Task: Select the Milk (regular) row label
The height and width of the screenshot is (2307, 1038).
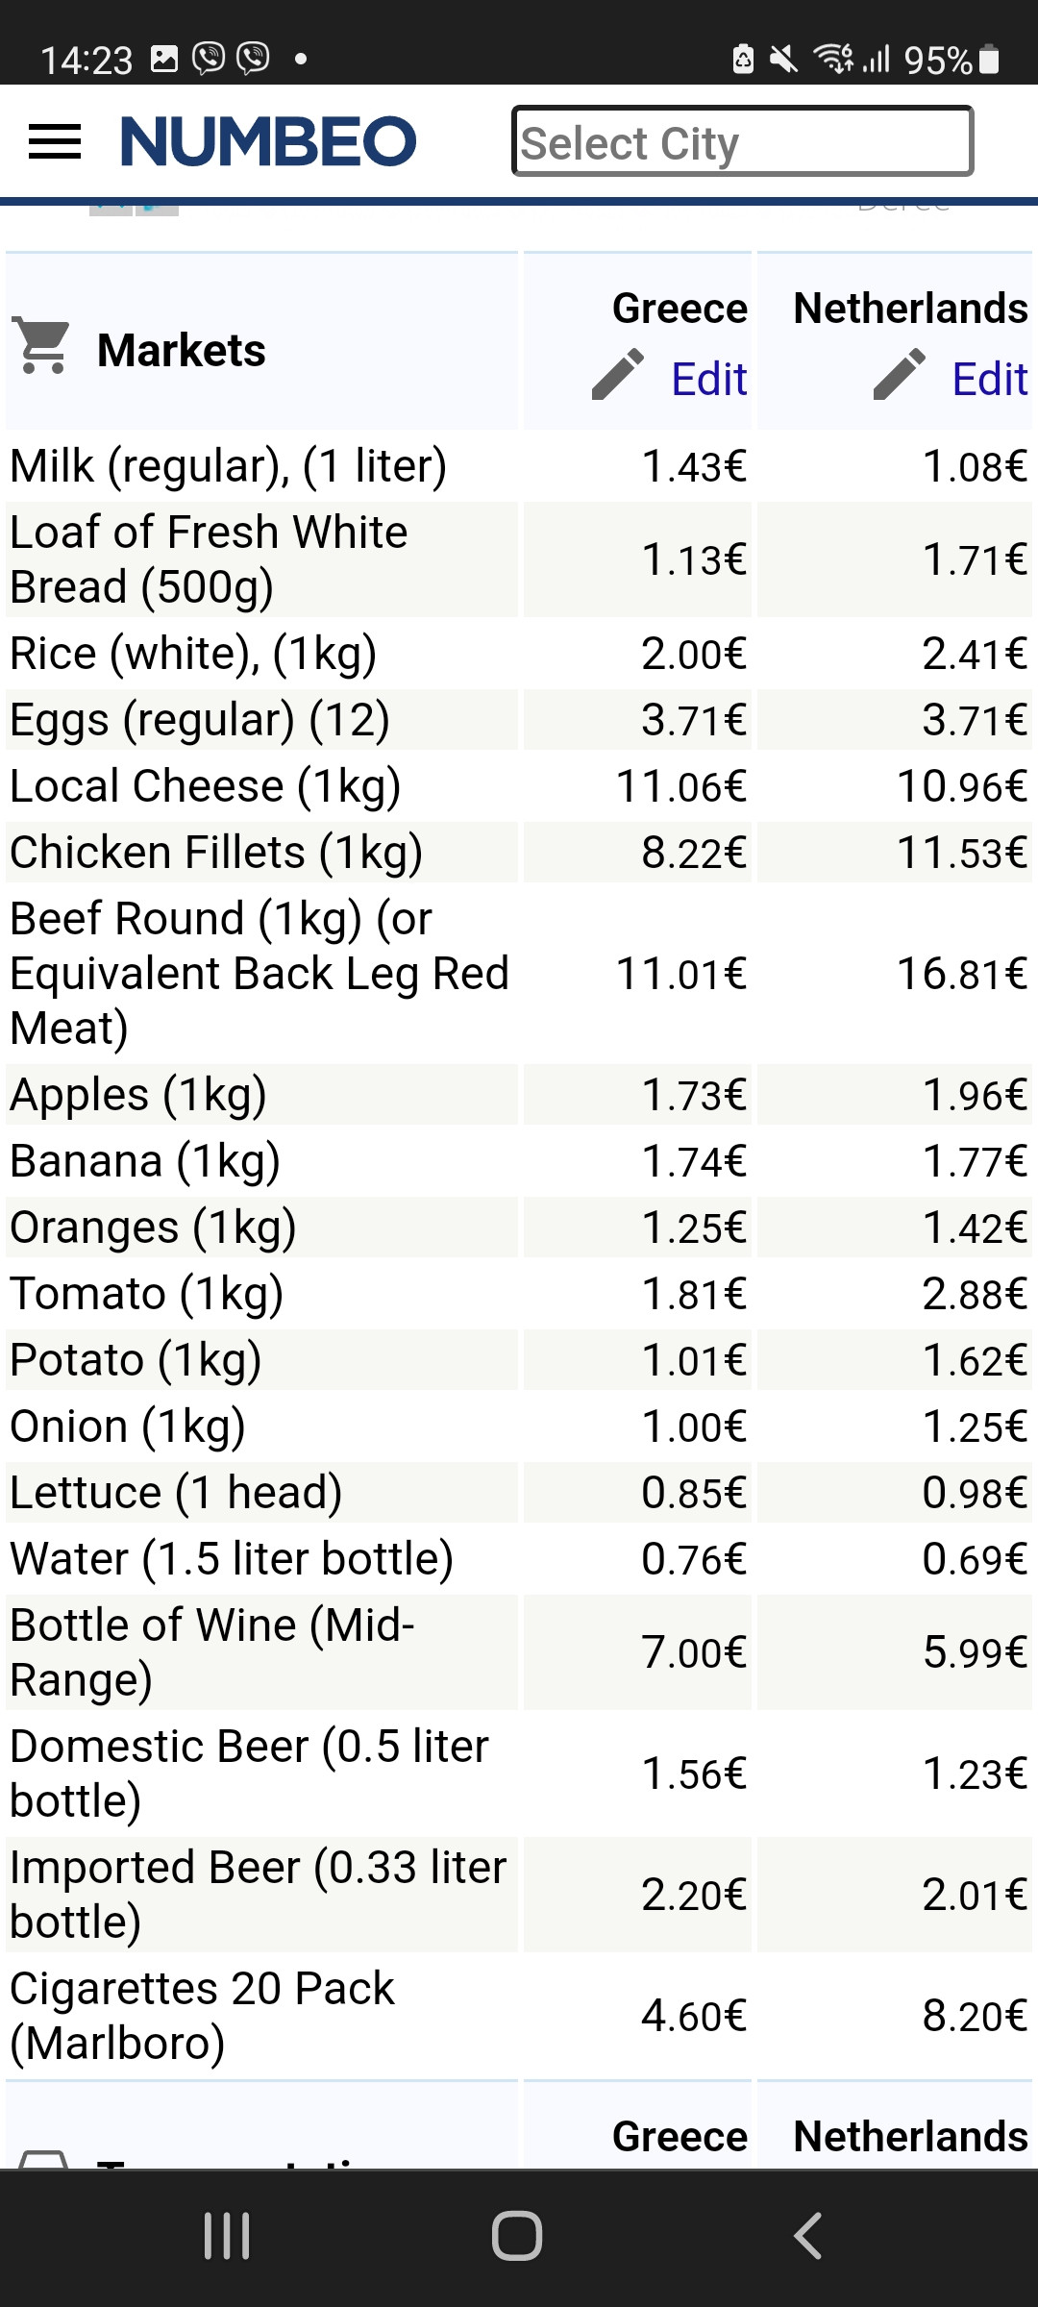Action: click(229, 467)
